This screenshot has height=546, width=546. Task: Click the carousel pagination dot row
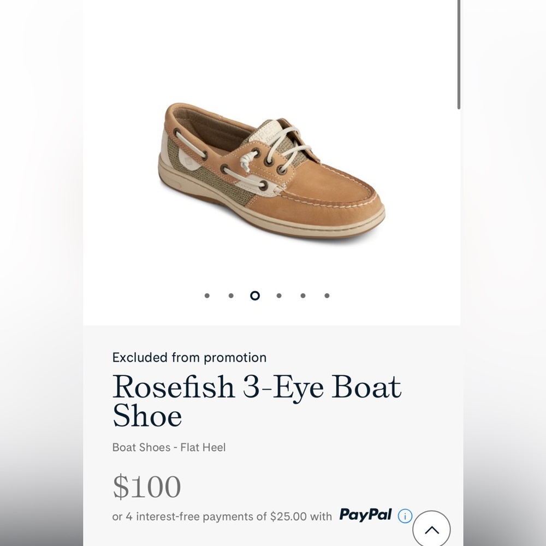(267, 295)
